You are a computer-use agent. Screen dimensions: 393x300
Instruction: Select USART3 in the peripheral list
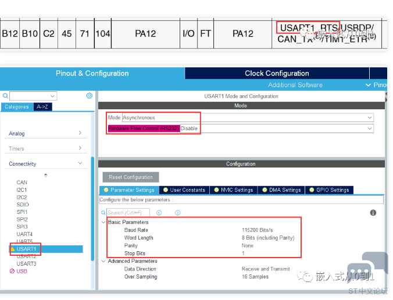(x=26, y=263)
